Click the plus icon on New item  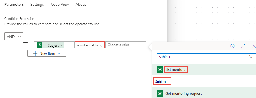pyautogui.click(x=35, y=53)
